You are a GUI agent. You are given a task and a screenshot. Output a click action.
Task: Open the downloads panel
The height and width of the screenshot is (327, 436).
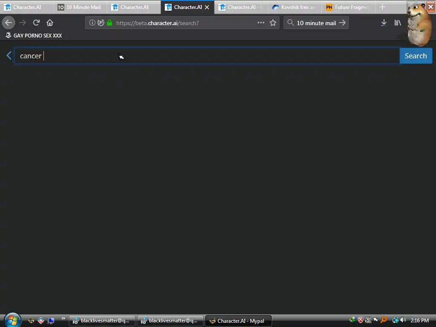pos(384,23)
